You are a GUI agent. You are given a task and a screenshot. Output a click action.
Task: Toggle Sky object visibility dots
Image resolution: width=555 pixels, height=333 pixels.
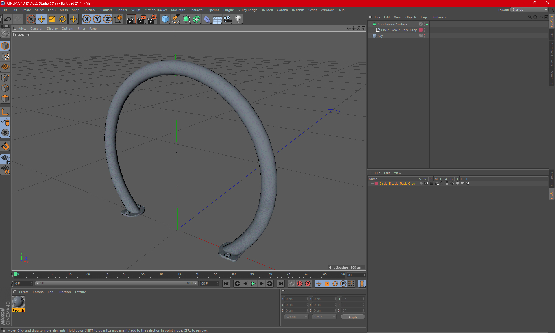425,36
